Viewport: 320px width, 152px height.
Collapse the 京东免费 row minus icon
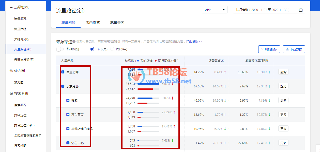[63, 86]
